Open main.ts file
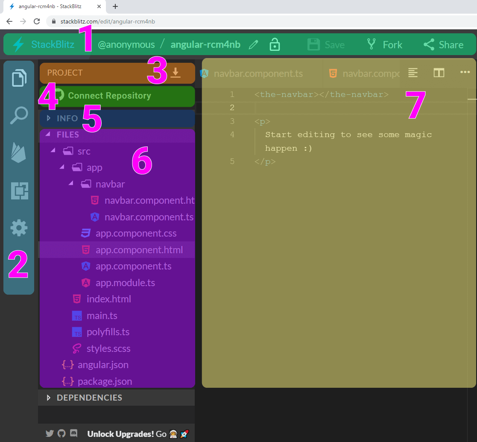This screenshot has height=442, width=477. click(x=95, y=316)
